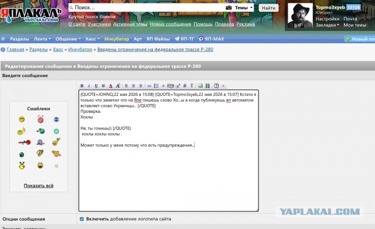The image size is (375, 229).
Task: Open 'ЯП Файлы' in navigation bar
Action: pyautogui.click(x=158, y=39)
